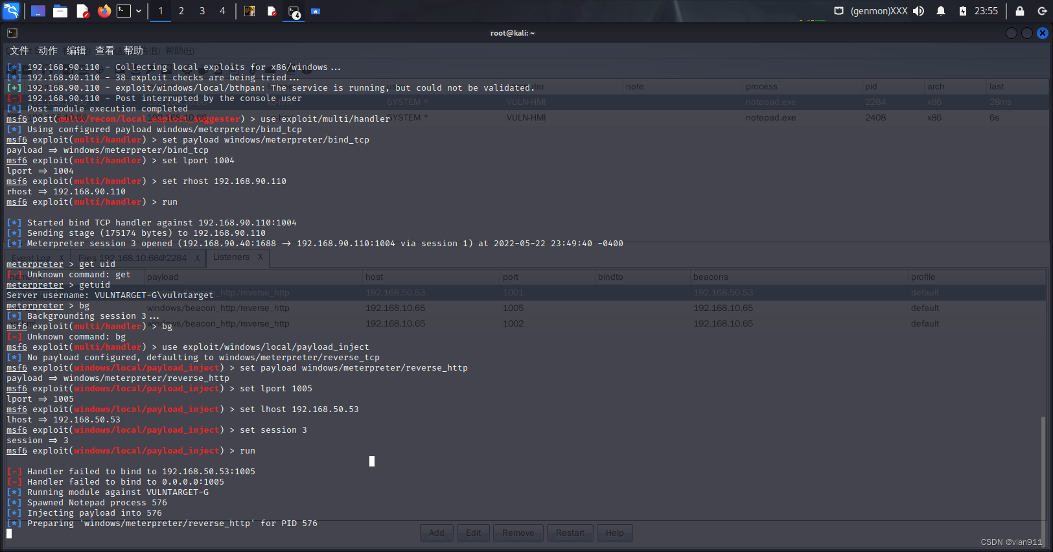Click the Edit button in the Listeners window behind

(474, 533)
